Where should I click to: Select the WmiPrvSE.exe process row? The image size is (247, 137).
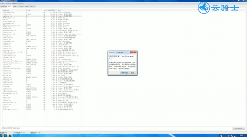42,59
